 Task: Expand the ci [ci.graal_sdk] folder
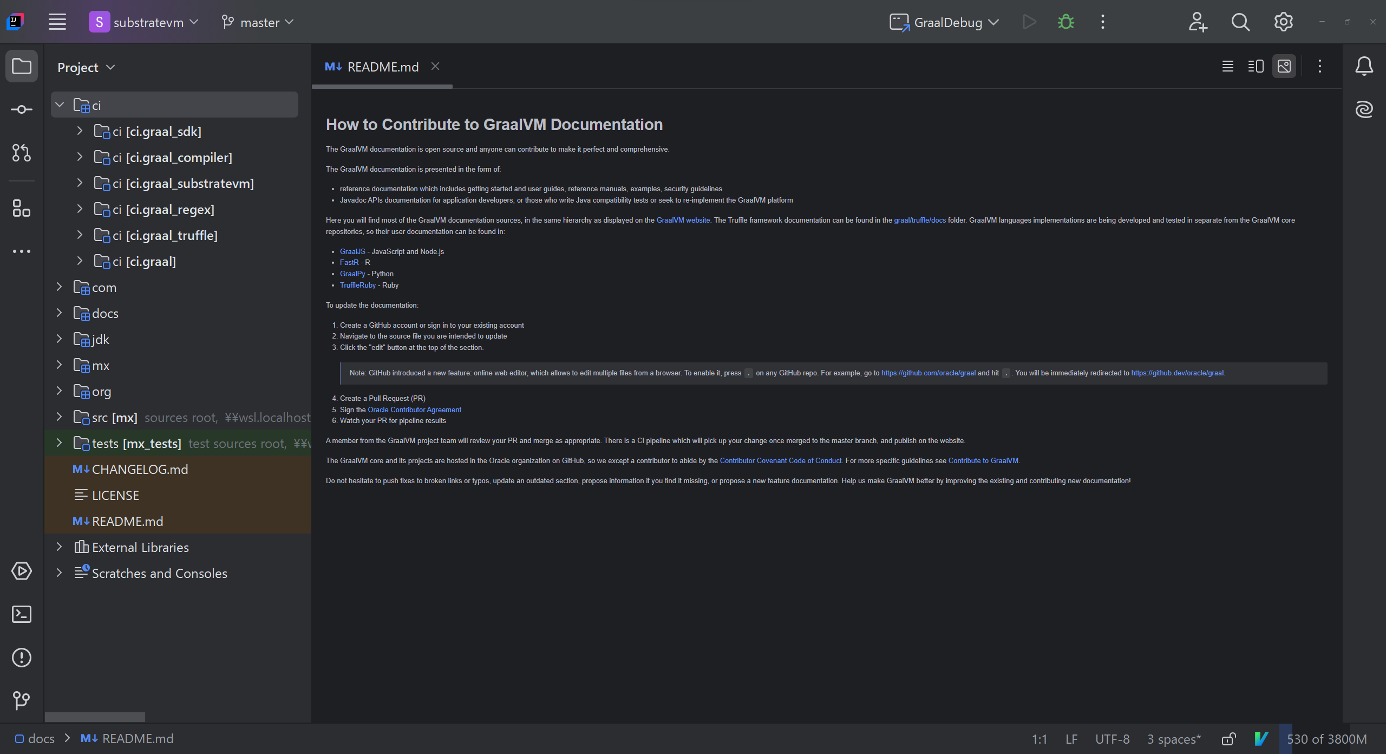click(81, 131)
